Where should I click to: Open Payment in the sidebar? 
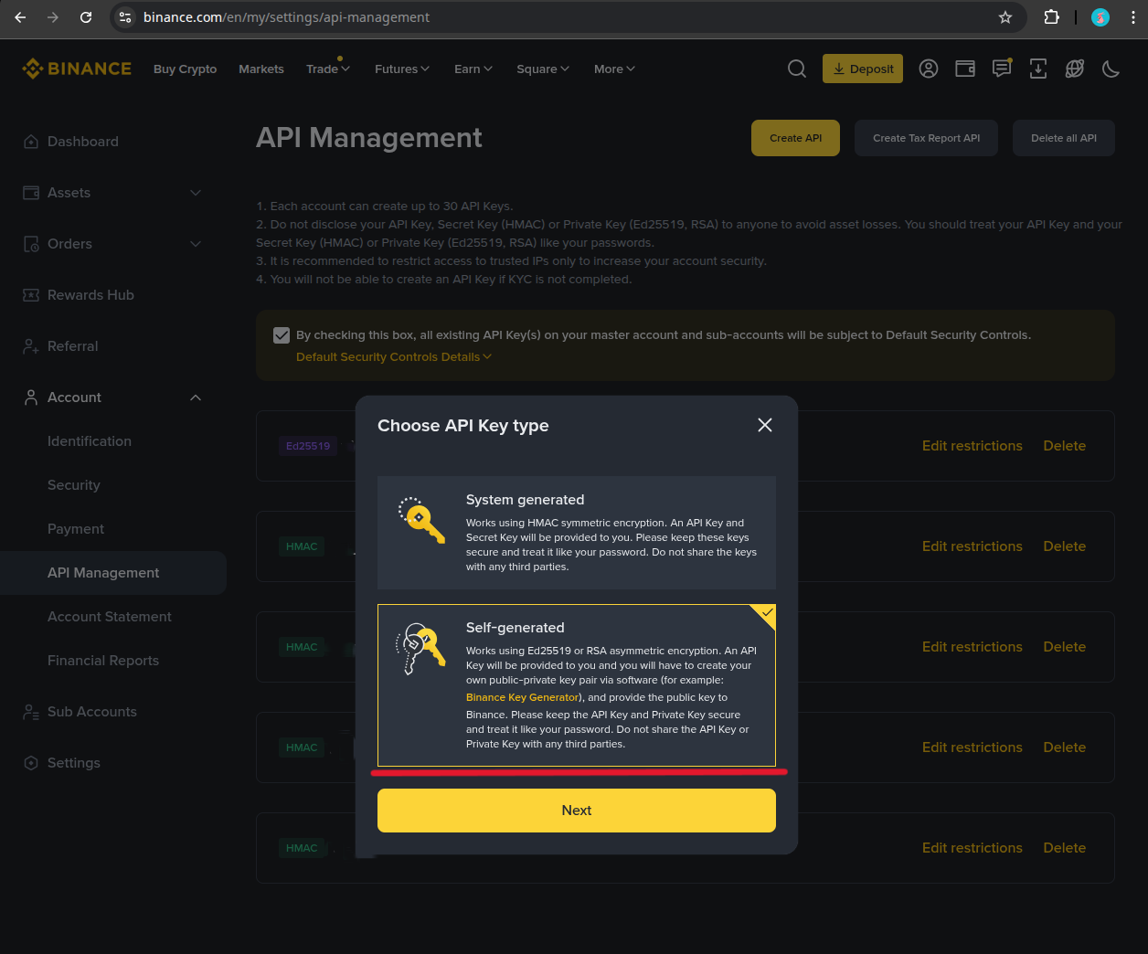(x=76, y=529)
